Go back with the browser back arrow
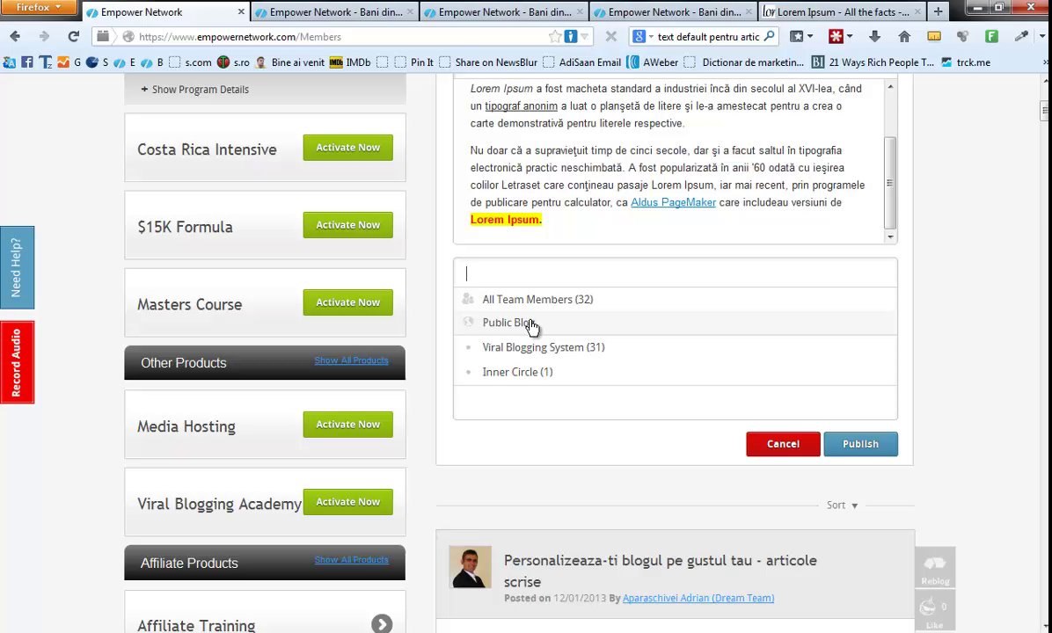This screenshot has height=633, width=1052. click(x=15, y=36)
